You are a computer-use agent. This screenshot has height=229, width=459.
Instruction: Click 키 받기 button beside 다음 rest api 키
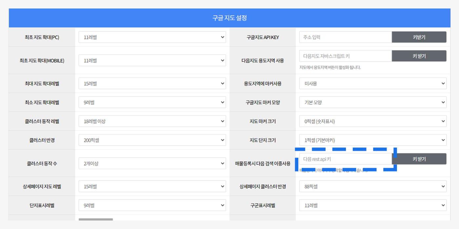coord(419,159)
